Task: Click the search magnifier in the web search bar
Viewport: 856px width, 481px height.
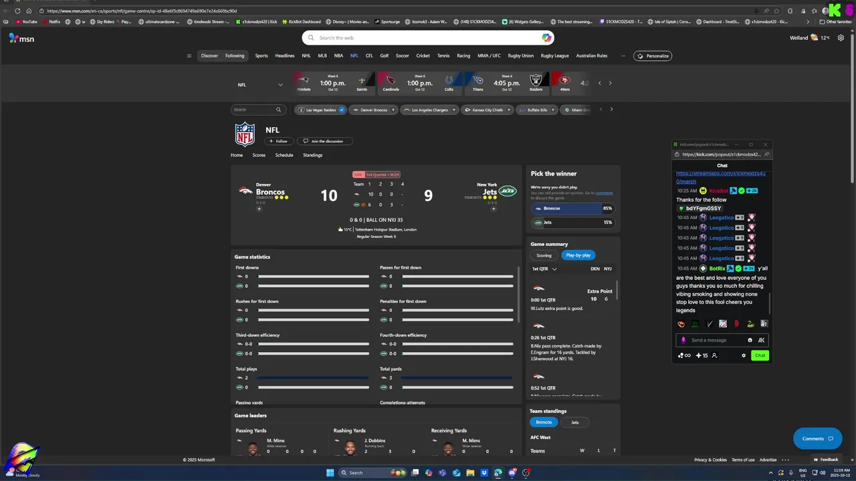Action: click(x=311, y=38)
